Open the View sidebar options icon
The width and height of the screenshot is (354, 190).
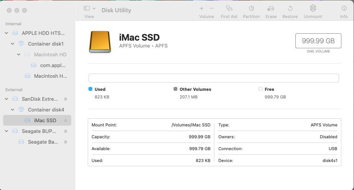87,8
